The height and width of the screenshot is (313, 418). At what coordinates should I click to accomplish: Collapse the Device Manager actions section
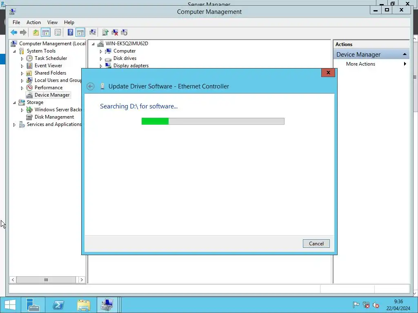tap(405, 54)
